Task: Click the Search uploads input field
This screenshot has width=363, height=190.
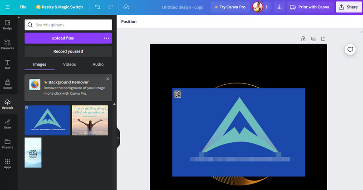Action: [x=68, y=25]
